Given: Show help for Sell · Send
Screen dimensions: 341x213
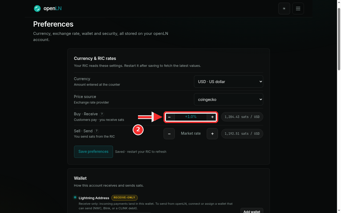Looking at the screenshot, I should (x=97, y=131).
